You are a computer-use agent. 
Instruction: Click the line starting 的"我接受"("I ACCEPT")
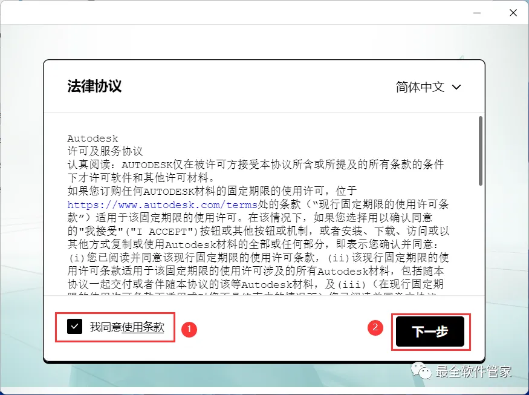[x=258, y=231]
